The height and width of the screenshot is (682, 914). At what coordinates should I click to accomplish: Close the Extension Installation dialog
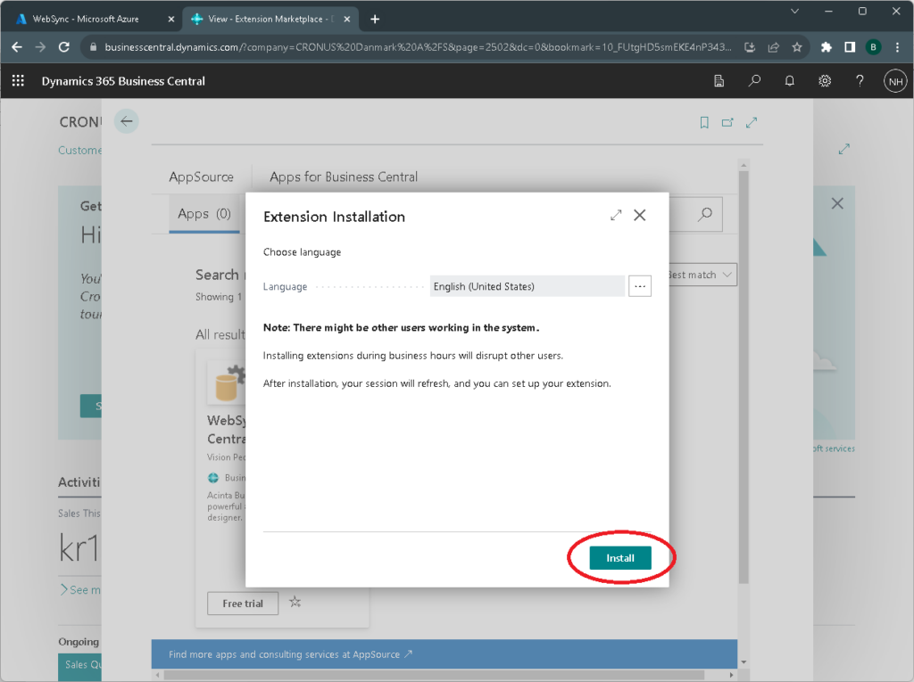639,215
